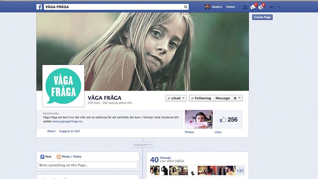Screen dimensions: 318x179
Task: Click the privacy shortcuts lock icon
Action: tap(272, 7)
